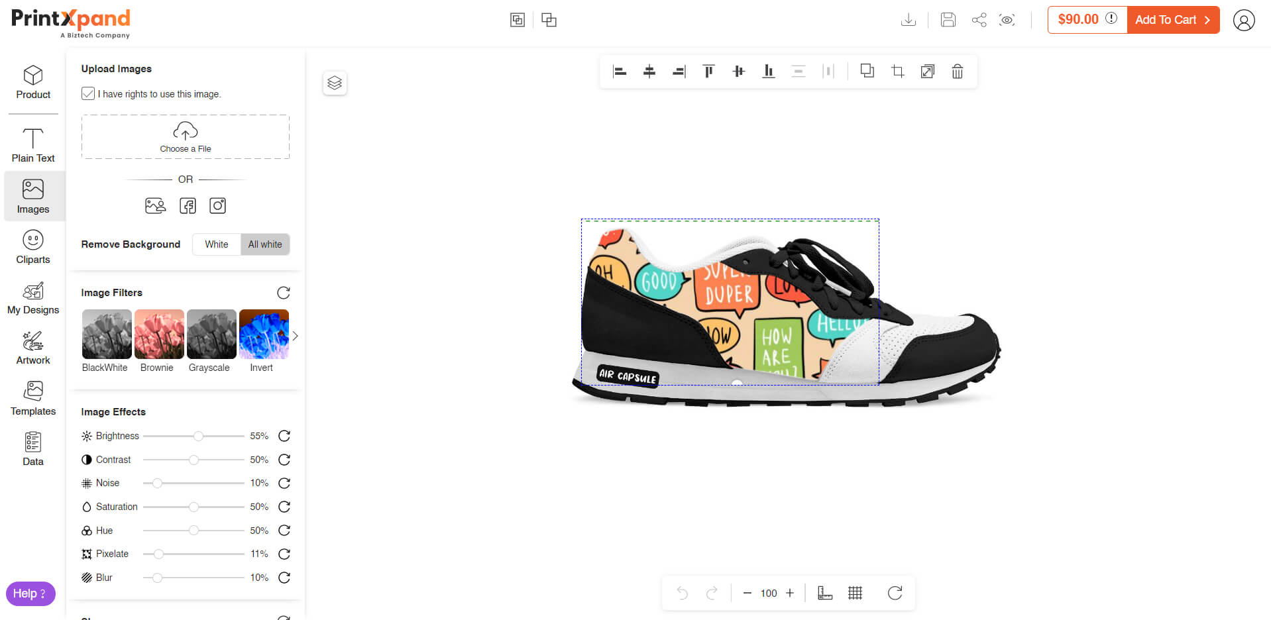Viewport: 1271px width, 620px height.
Task: Open the user account profile icon
Action: tap(1243, 21)
